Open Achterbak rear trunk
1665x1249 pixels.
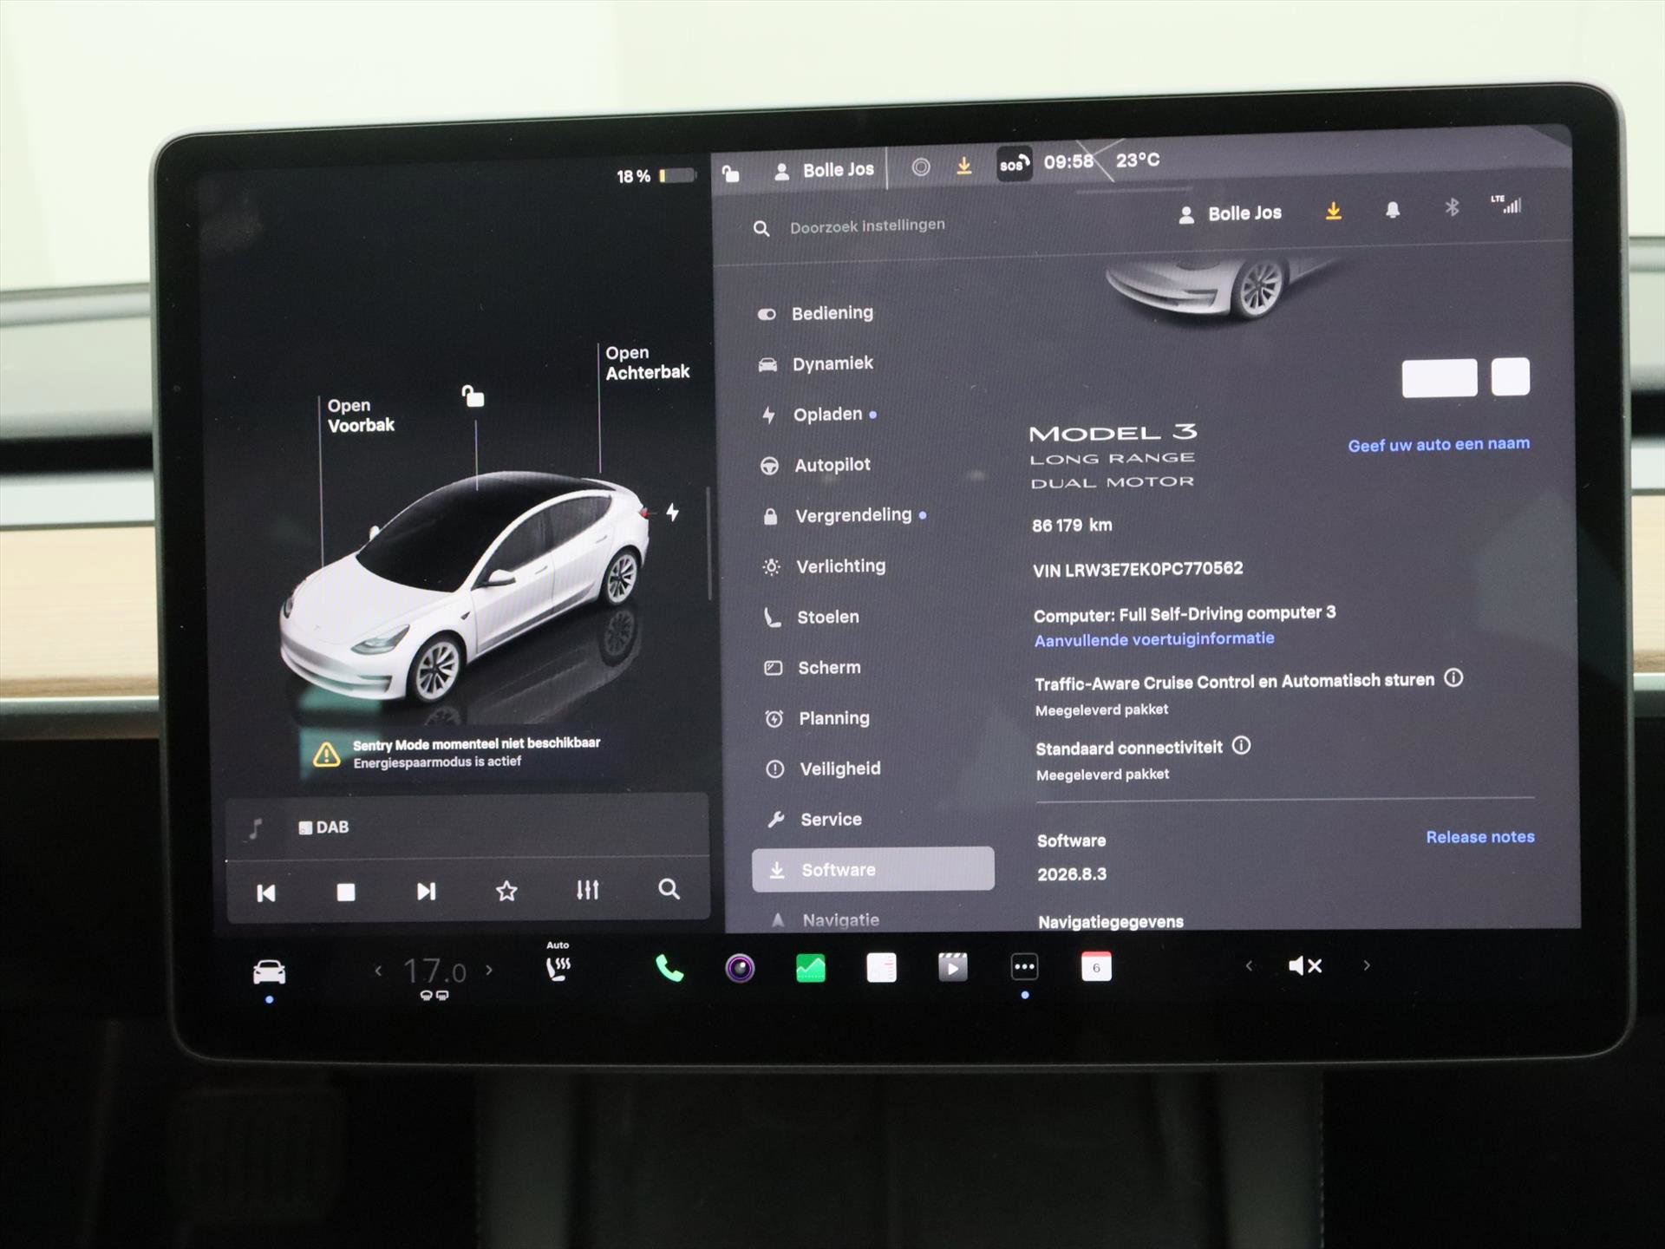pos(647,363)
